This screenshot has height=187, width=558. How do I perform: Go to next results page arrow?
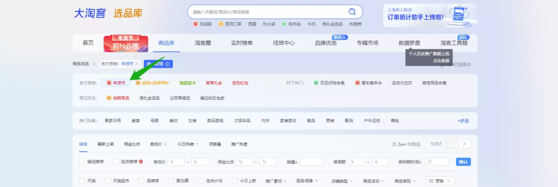(464, 144)
